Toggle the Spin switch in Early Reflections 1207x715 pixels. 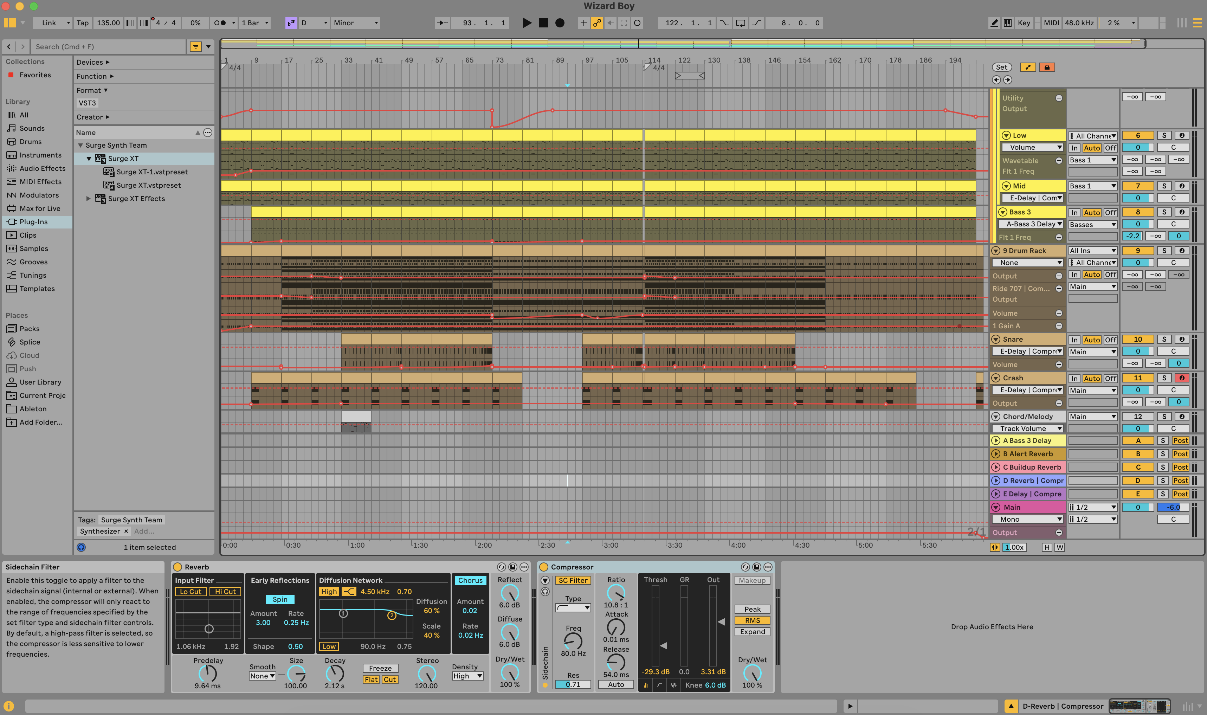pyautogui.click(x=280, y=599)
